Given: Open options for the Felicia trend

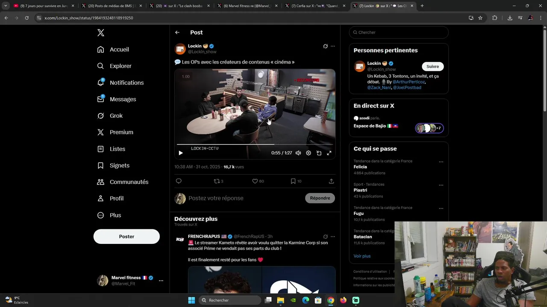Looking at the screenshot, I should click(x=441, y=162).
